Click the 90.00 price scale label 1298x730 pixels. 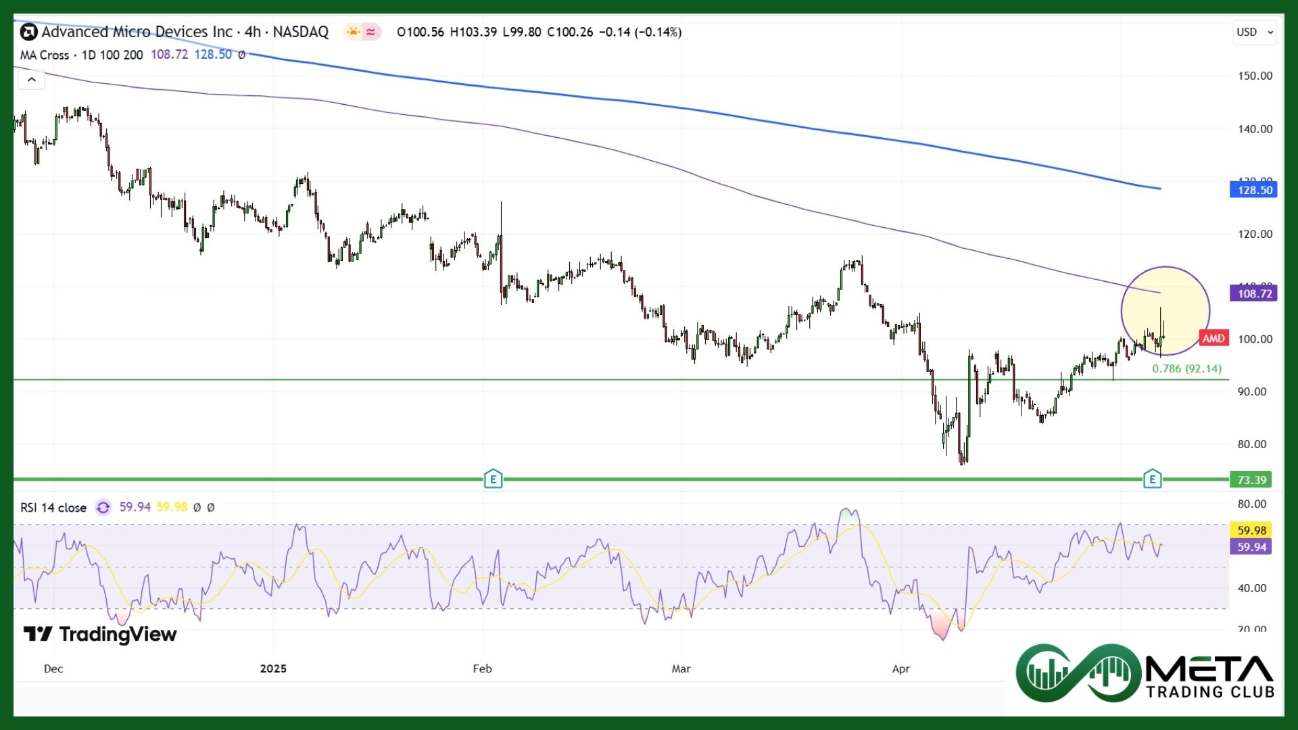tap(1252, 391)
